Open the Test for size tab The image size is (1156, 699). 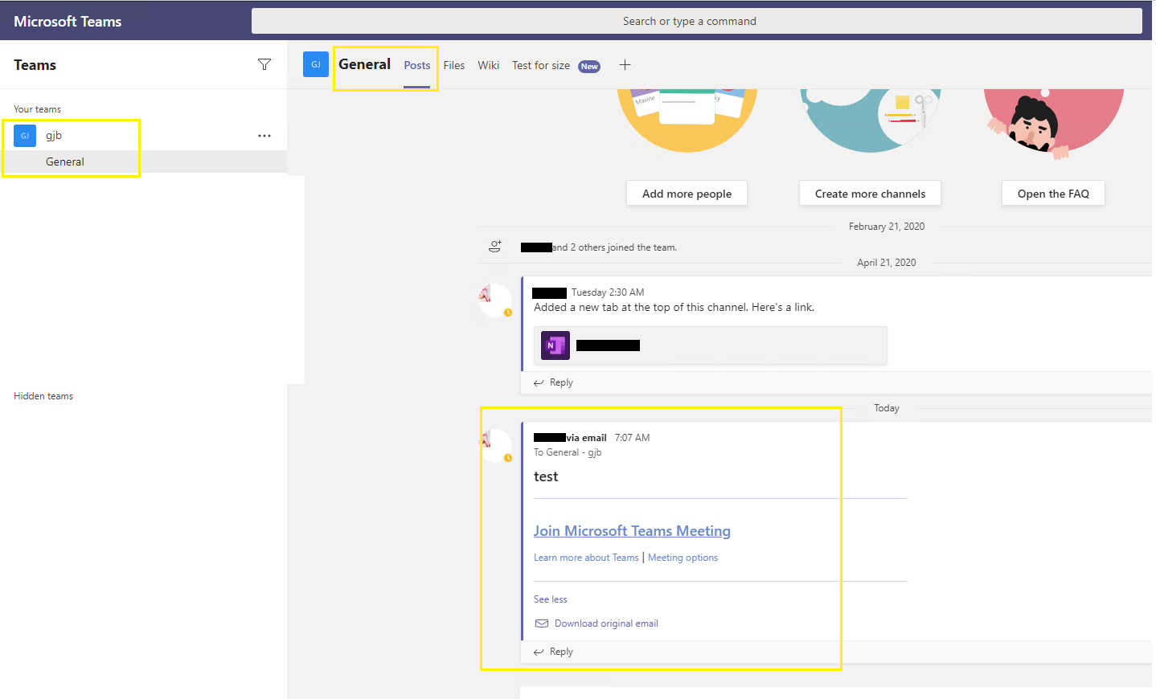541,65
